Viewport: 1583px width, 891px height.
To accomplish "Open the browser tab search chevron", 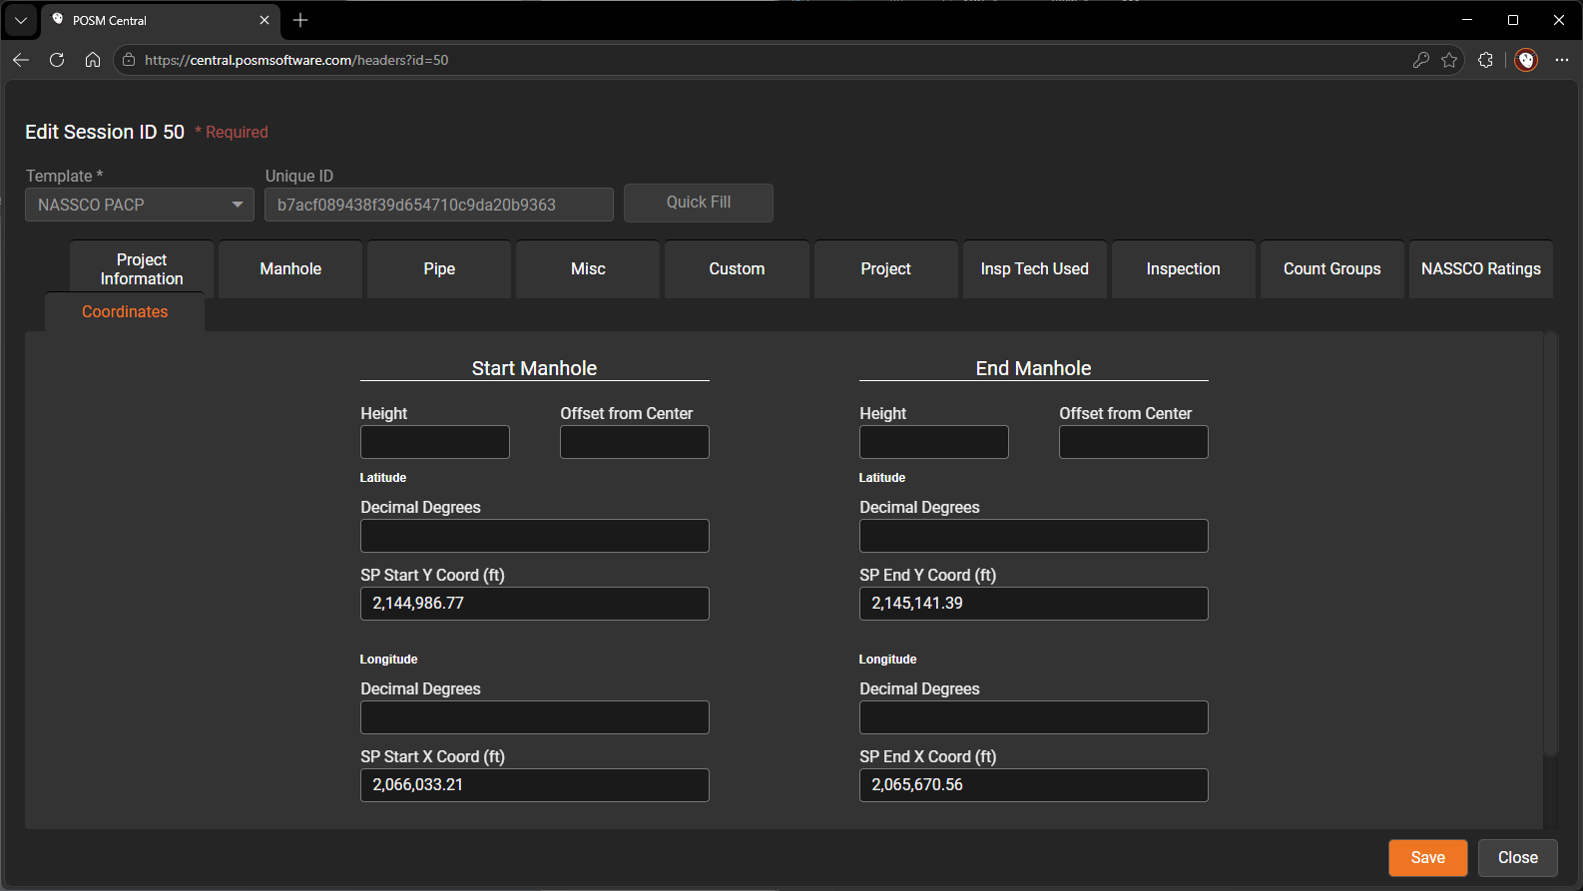I will click(21, 20).
